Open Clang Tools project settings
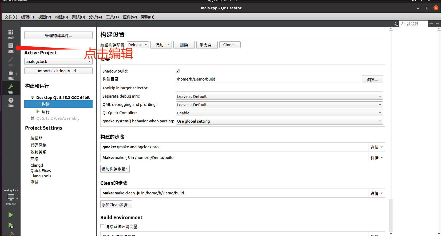 point(41,176)
